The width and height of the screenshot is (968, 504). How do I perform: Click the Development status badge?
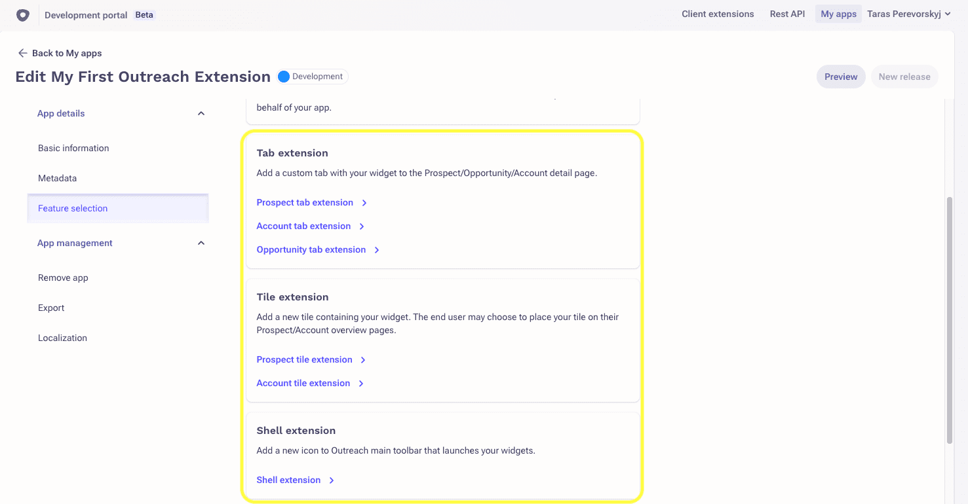click(x=311, y=76)
